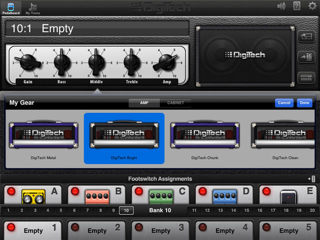Image resolution: width=320 pixels, height=240 pixels.
Task: Select bank 18 in bank strip
Action: pyautogui.click(x=286, y=210)
